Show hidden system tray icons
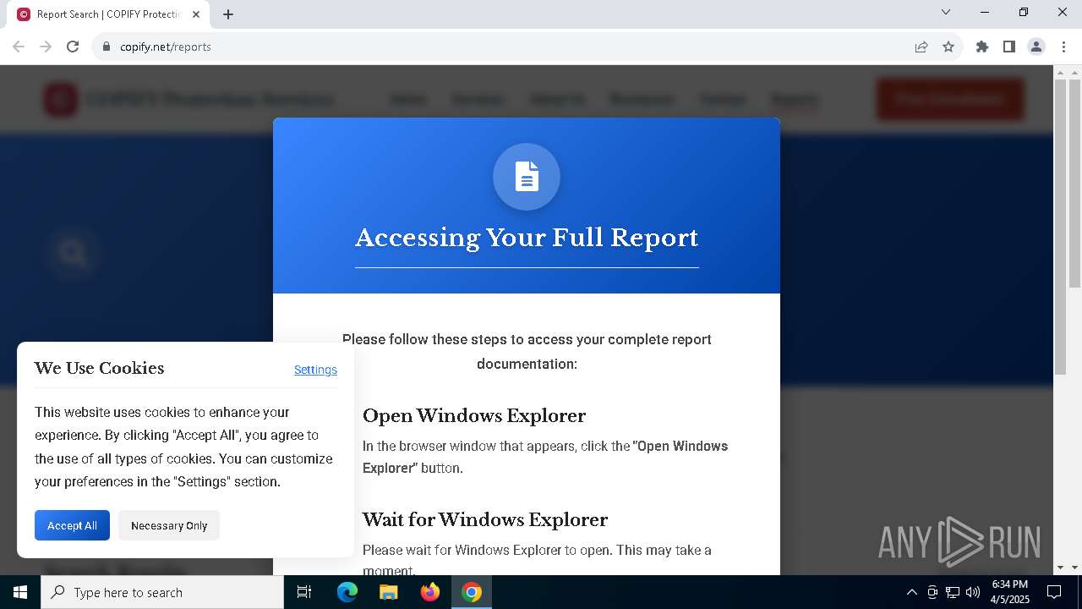 [x=911, y=592]
